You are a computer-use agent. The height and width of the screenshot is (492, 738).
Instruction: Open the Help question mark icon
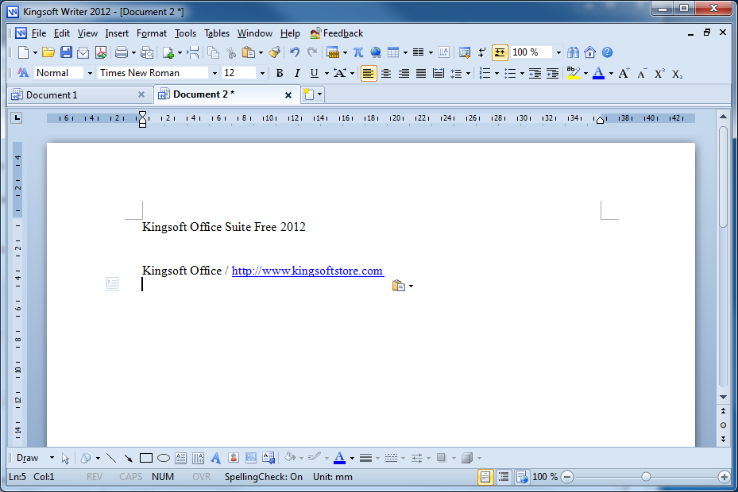coord(607,52)
